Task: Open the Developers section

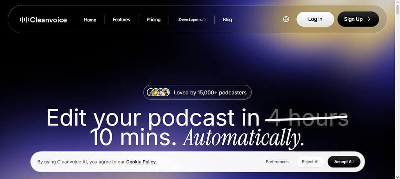Action: tap(191, 19)
